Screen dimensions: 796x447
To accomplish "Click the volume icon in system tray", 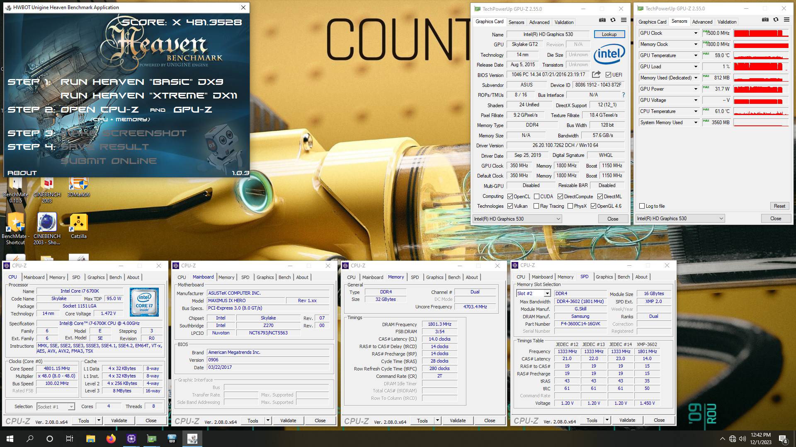I will 742,439.
